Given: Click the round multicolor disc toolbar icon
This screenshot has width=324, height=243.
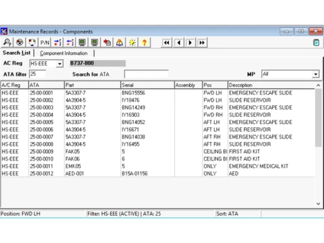Looking at the screenshot, I should point(19,42).
